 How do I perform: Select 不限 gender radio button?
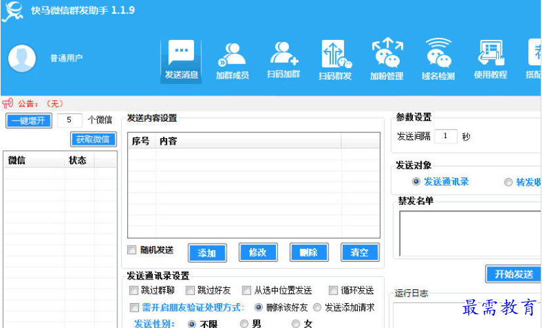click(191, 324)
